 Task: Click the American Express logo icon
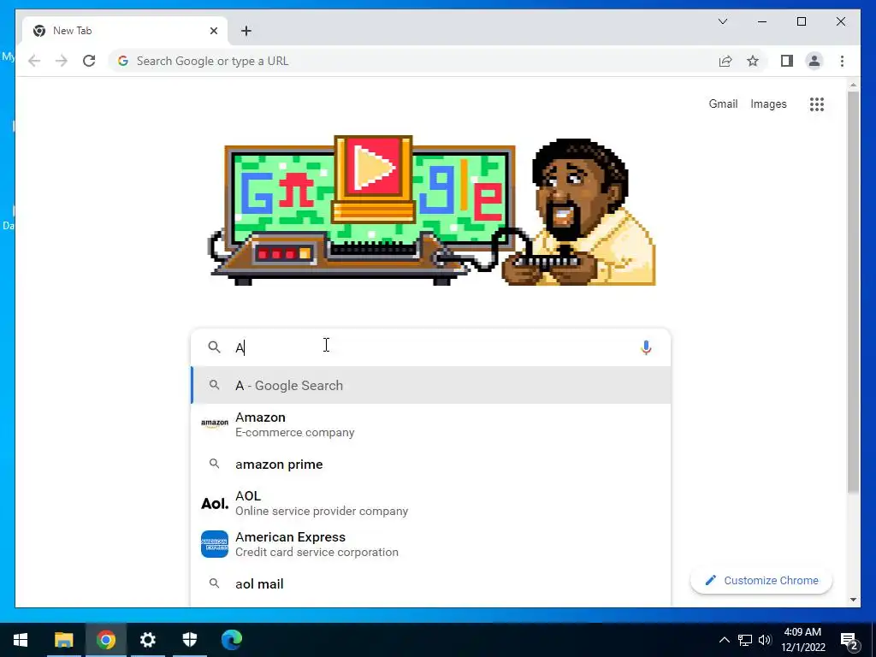point(215,544)
